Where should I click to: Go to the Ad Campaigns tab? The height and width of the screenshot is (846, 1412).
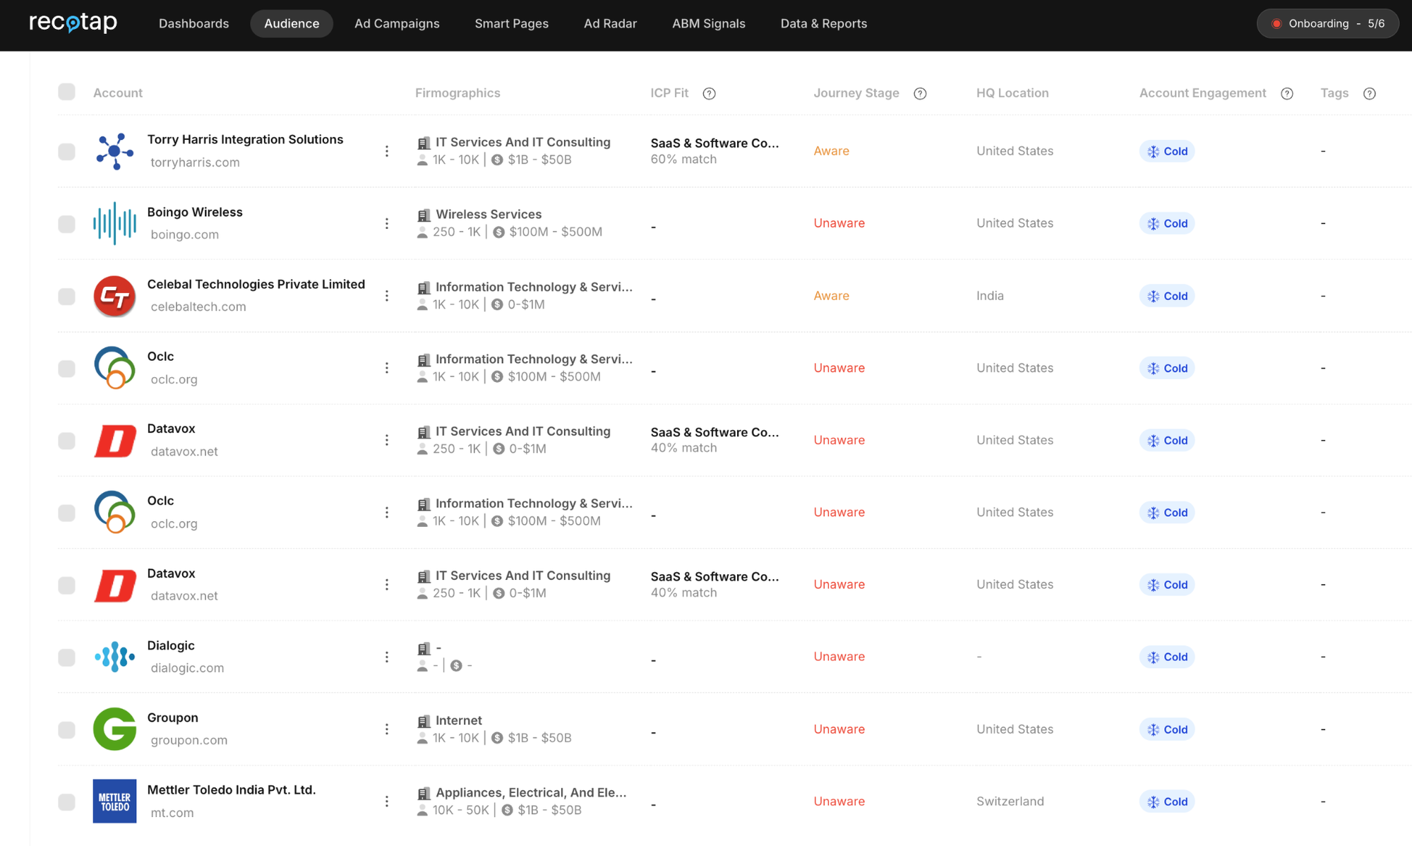tap(397, 23)
